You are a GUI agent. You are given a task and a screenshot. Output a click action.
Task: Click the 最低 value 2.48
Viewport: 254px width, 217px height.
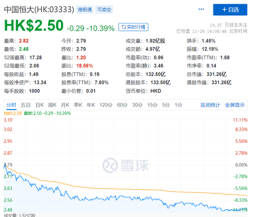(24, 49)
